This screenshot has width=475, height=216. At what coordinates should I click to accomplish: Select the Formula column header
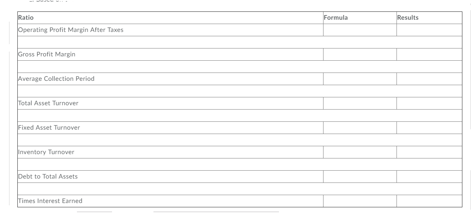[x=360, y=18]
